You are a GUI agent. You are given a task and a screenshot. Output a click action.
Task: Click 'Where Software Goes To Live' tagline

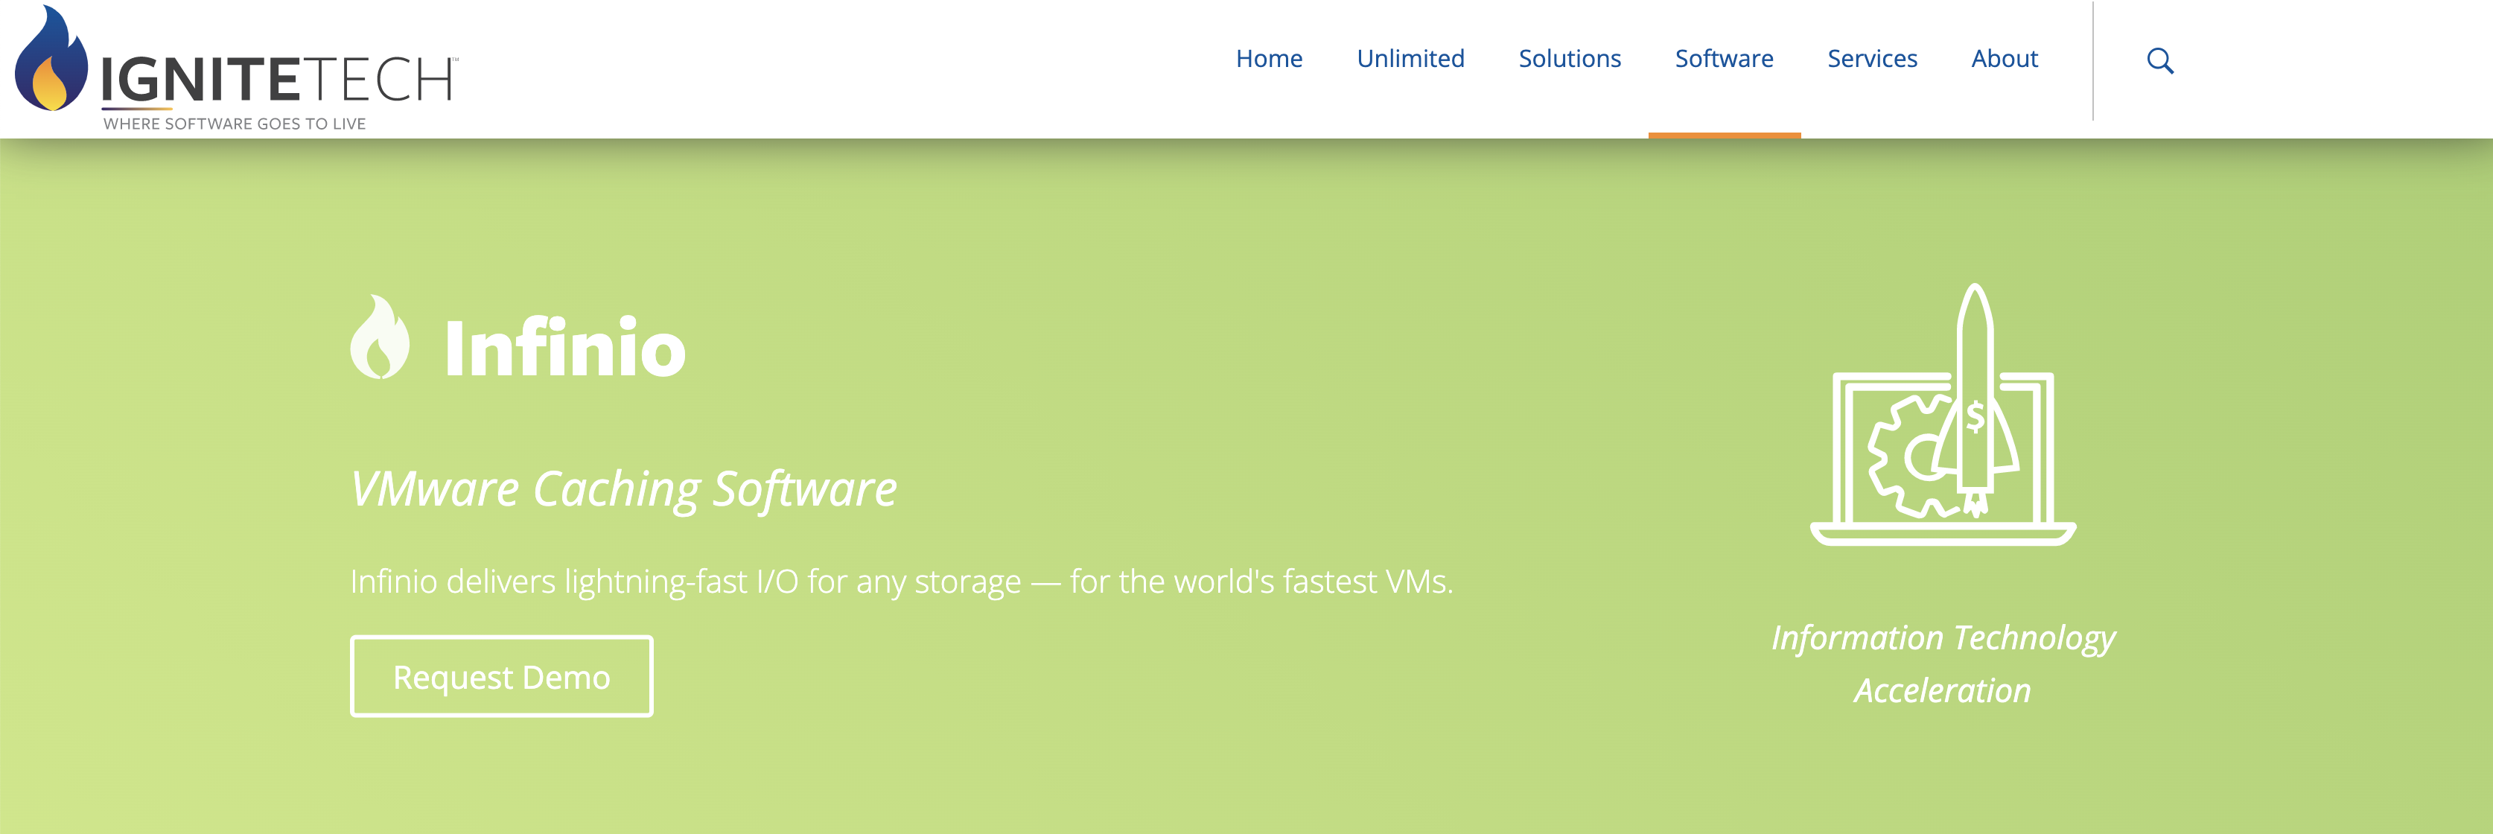point(235,124)
